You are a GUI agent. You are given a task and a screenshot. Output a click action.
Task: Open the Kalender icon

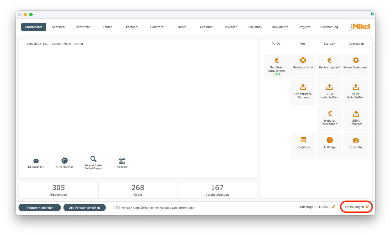pos(122,161)
